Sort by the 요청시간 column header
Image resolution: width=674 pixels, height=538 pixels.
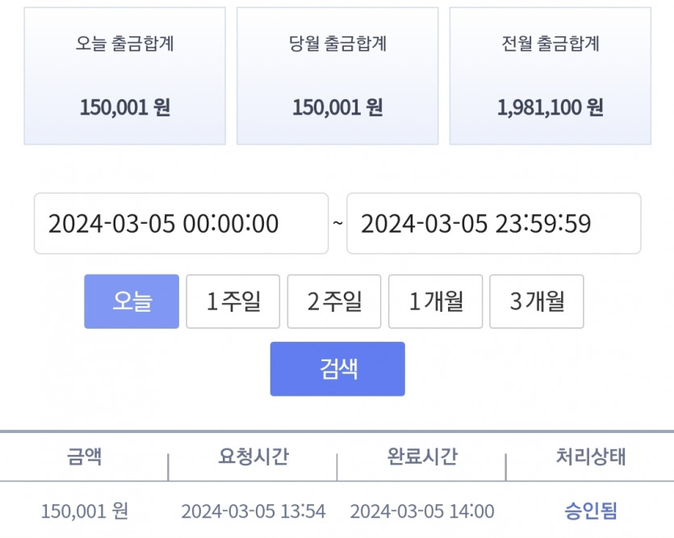click(x=253, y=456)
